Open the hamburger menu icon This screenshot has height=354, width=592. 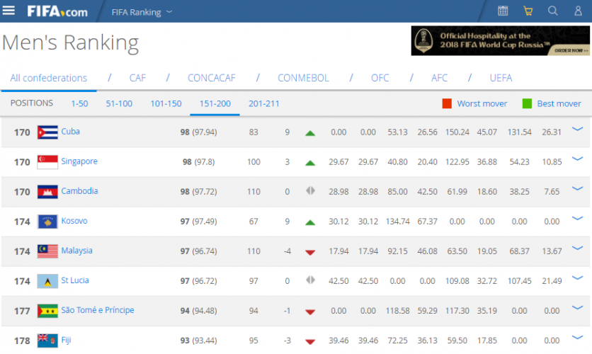pyautogui.click(x=8, y=11)
